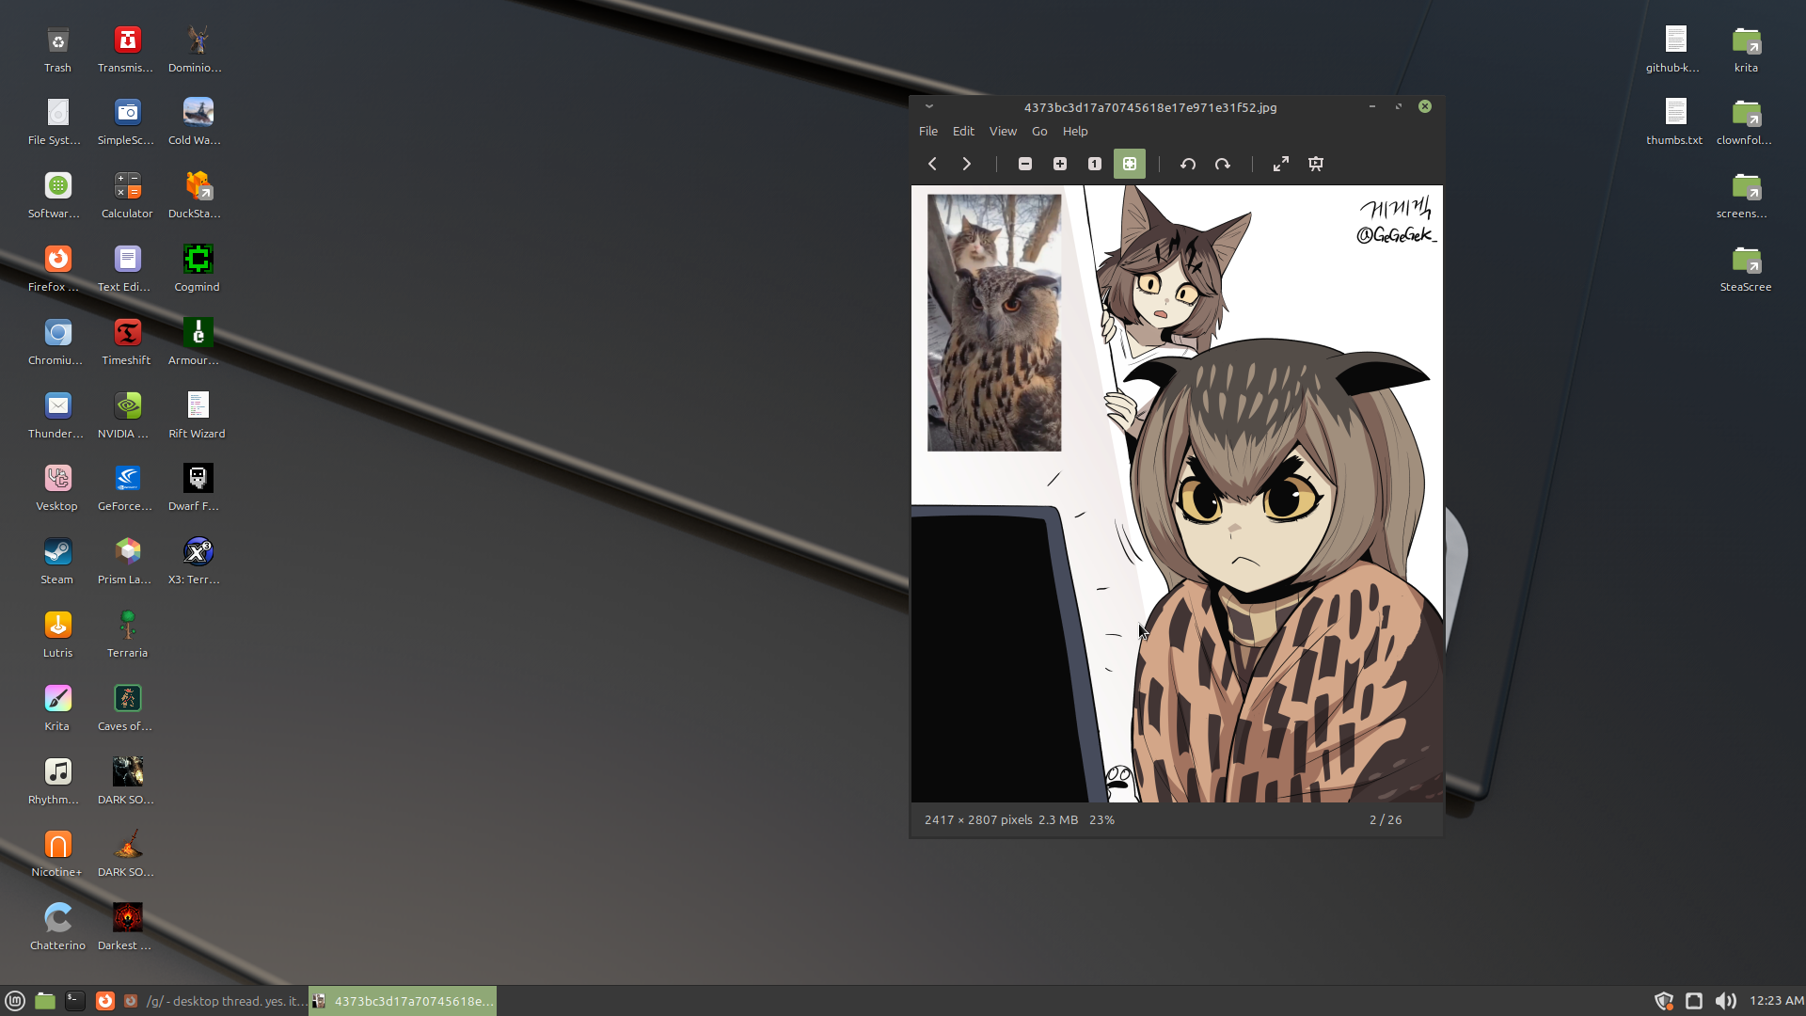Click image viewer taskbar button
Viewport: 1806px width, 1016px height.
point(403,1001)
